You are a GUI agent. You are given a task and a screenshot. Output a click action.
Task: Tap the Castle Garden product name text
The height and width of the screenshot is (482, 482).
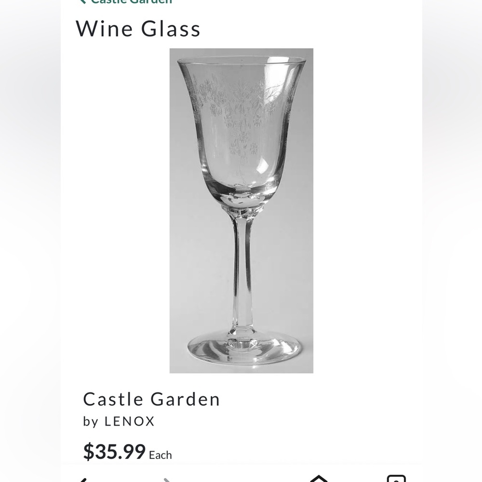pos(151,399)
